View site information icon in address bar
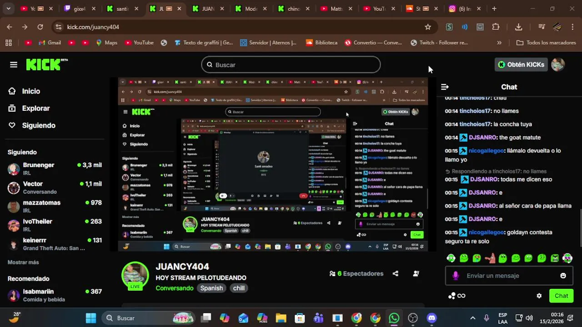Viewport: 582px width, 327px height. [x=58, y=27]
